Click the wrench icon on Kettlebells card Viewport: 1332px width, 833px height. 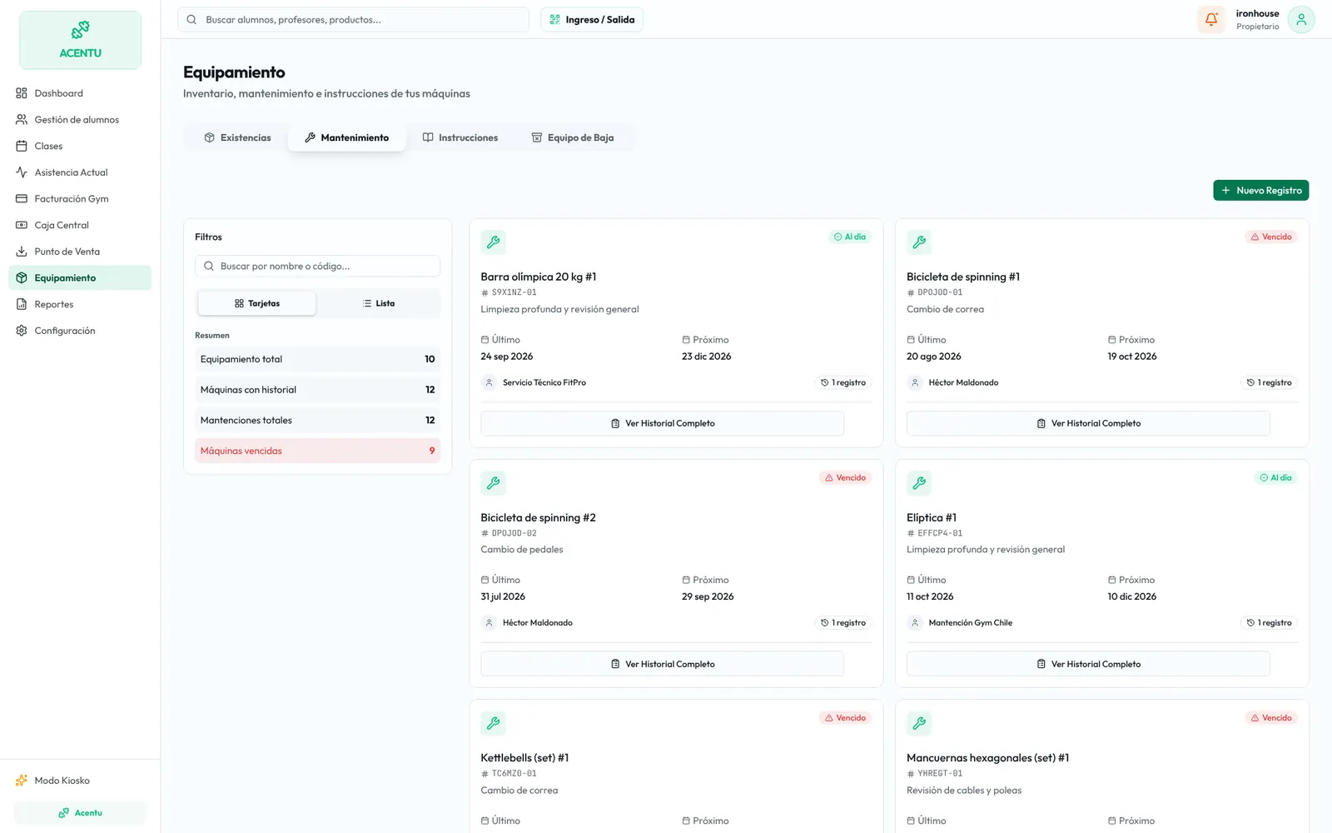coord(493,723)
